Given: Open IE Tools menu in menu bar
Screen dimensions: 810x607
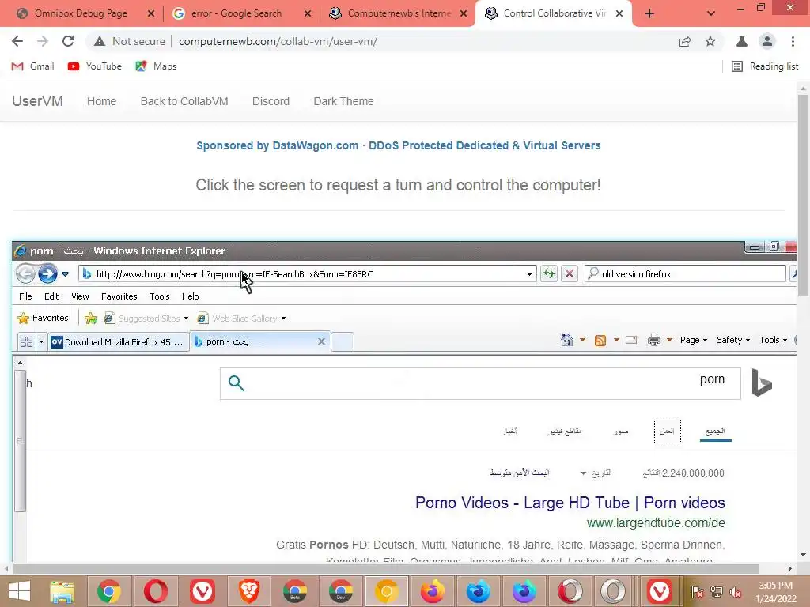Looking at the screenshot, I should pyautogui.click(x=160, y=296).
